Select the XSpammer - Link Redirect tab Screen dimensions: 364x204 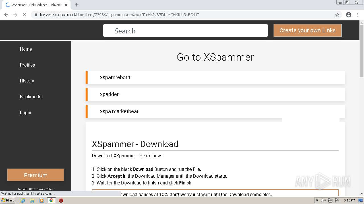click(x=36, y=5)
